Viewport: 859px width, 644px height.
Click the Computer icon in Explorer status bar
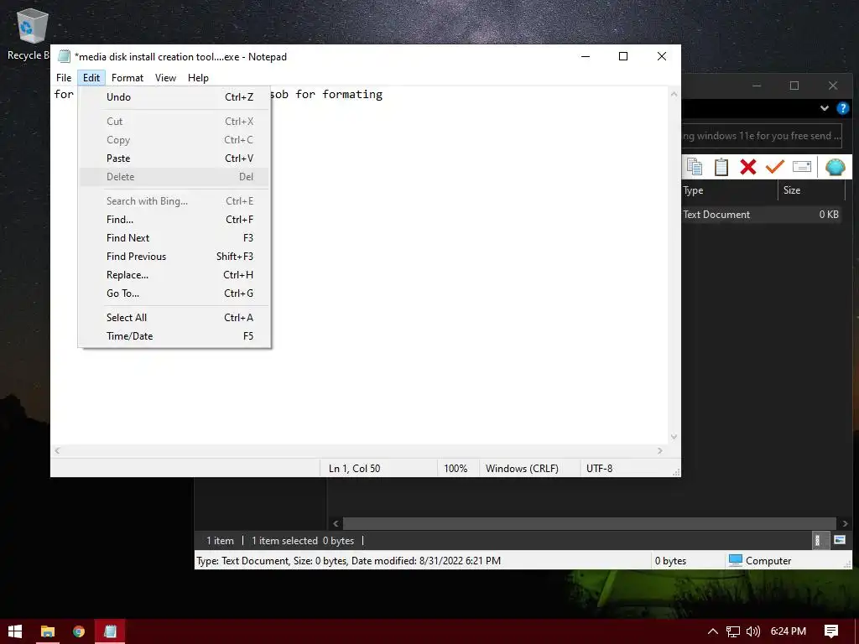pos(735,560)
